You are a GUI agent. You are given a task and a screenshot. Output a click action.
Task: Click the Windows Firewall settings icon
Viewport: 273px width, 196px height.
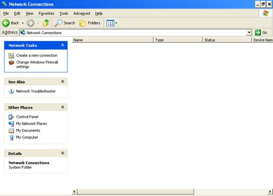point(11,63)
